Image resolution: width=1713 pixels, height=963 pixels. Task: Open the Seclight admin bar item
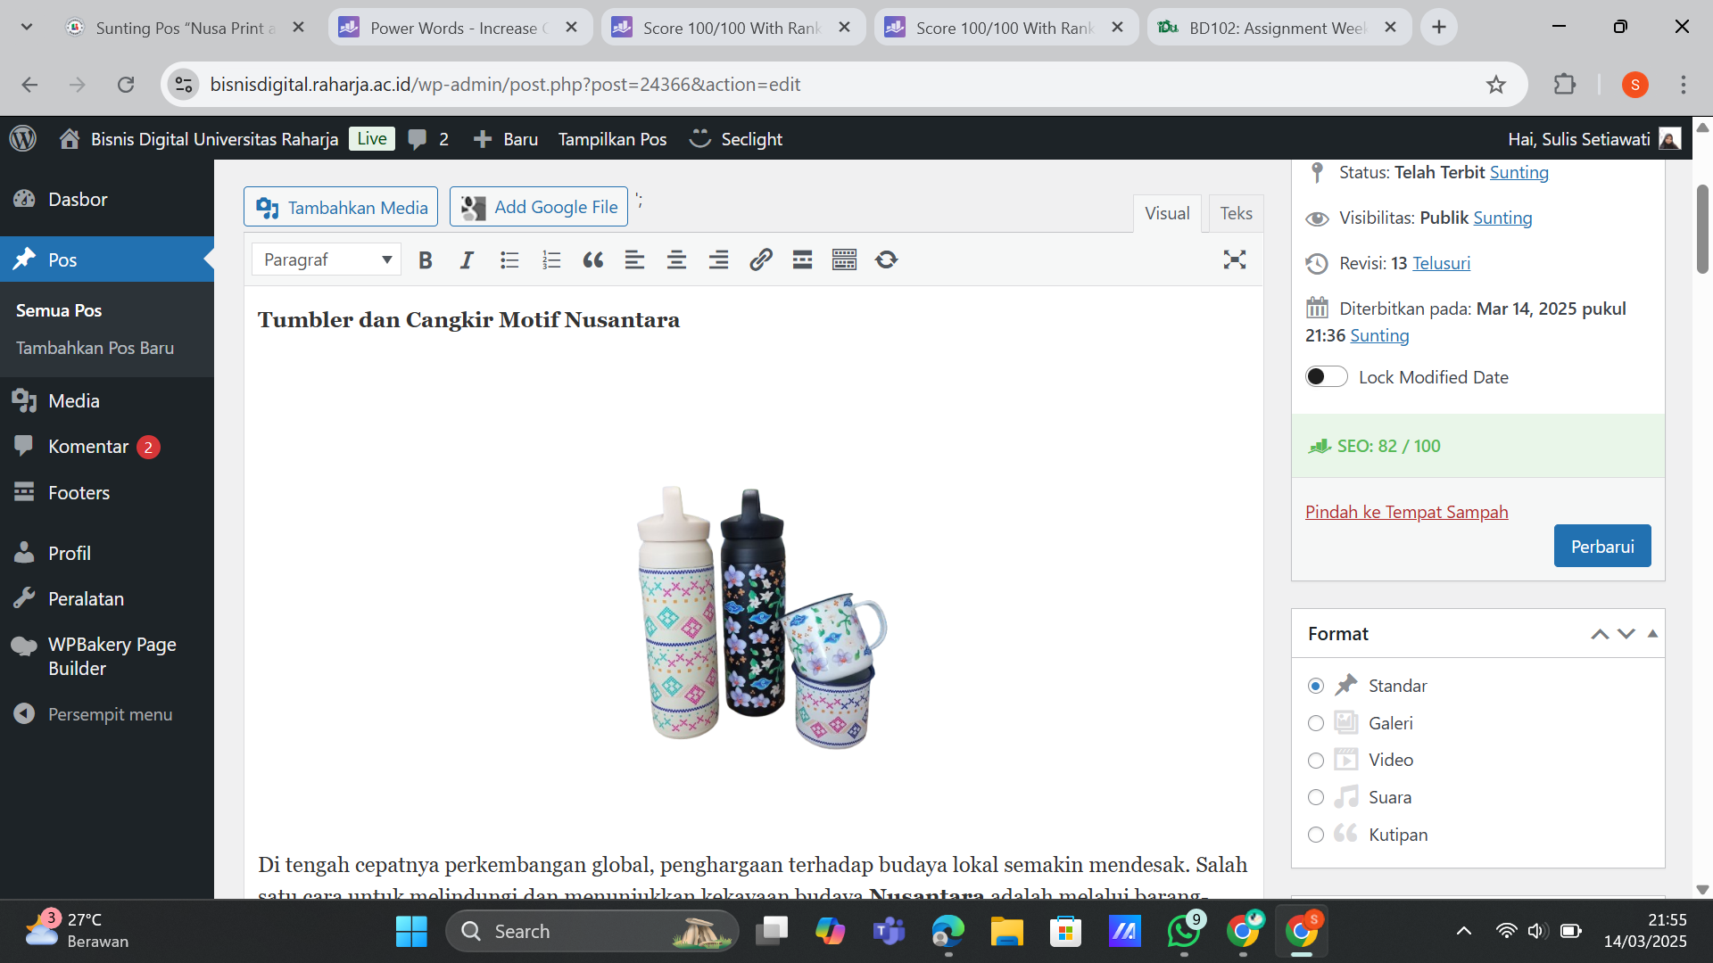click(736, 139)
